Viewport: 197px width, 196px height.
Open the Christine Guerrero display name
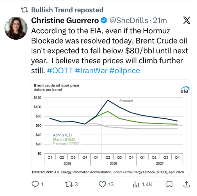coord(65,20)
